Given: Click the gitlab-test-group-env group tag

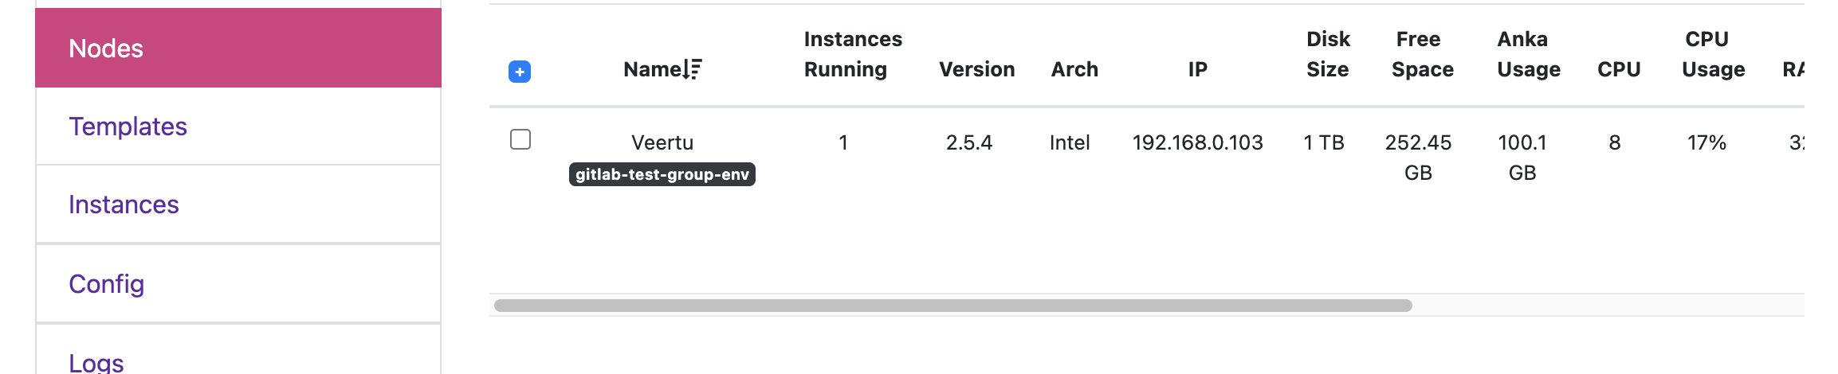Looking at the screenshot, I should click(662, 174).
